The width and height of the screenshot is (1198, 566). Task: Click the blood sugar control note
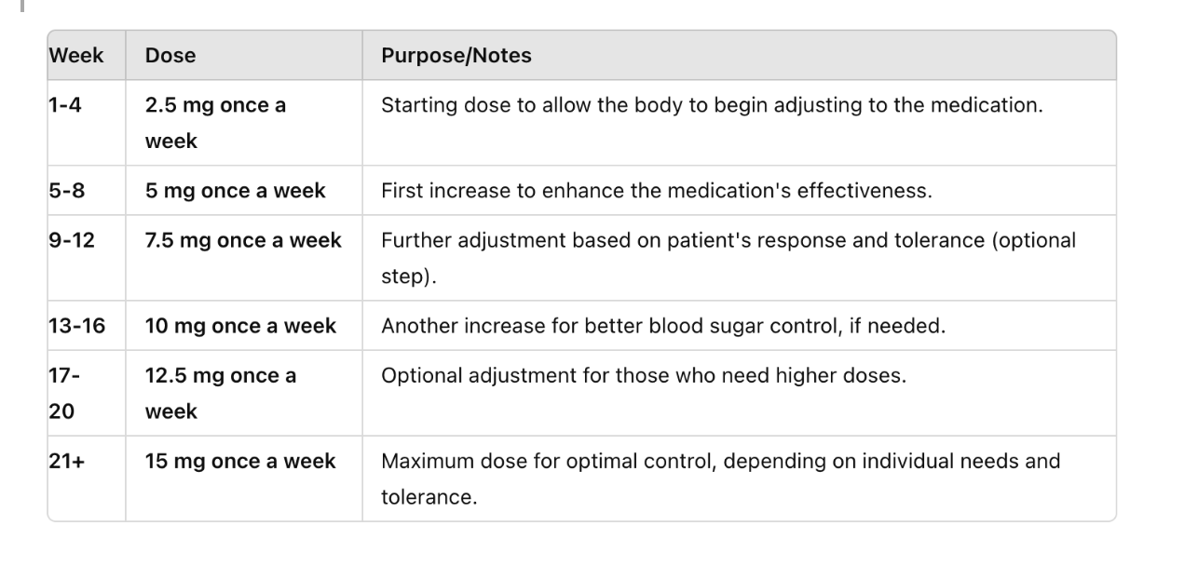pos(663,327)
